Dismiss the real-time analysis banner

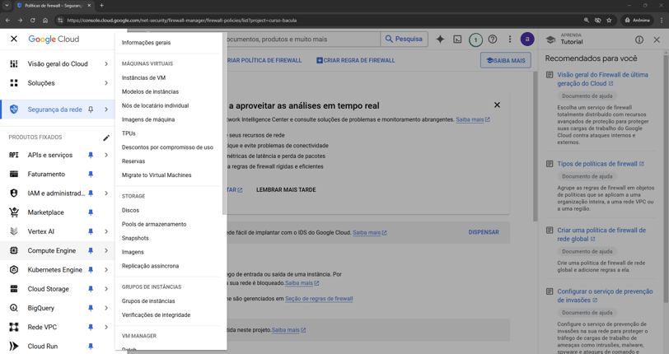(x=497, y=105)
